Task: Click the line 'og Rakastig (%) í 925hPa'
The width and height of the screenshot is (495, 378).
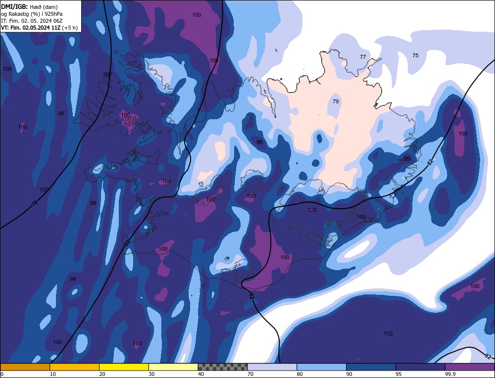Action: (32, 13)
